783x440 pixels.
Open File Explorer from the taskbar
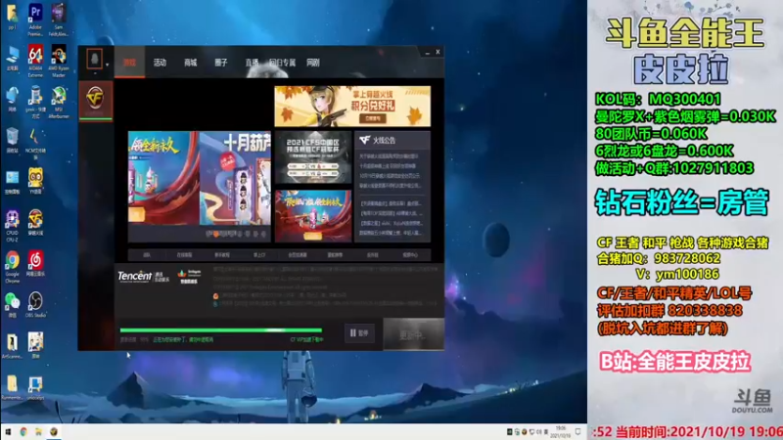coord(38,432)
